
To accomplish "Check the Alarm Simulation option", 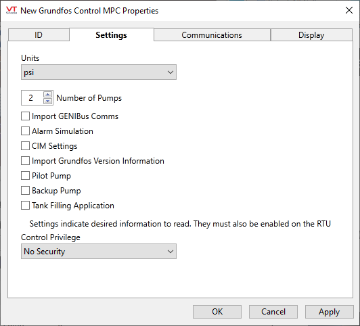I will point(25,131).
